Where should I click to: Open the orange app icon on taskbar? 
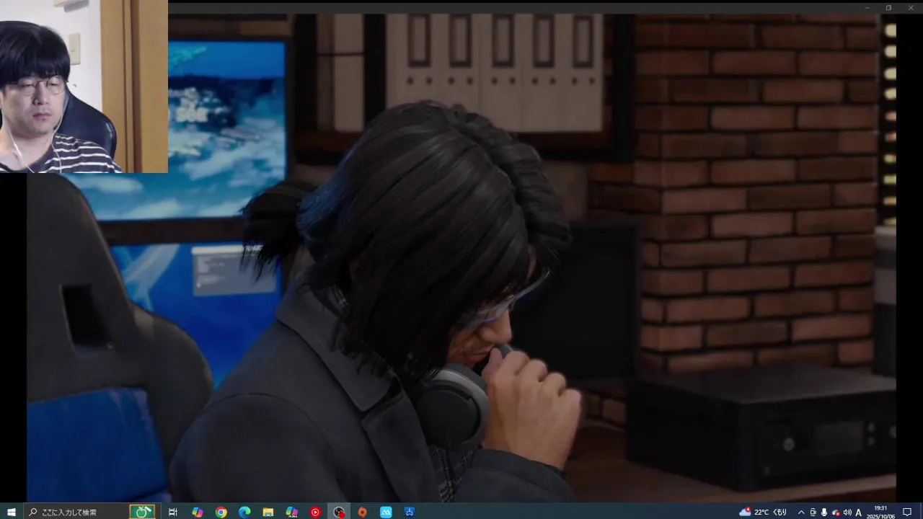tap(362, 512)
